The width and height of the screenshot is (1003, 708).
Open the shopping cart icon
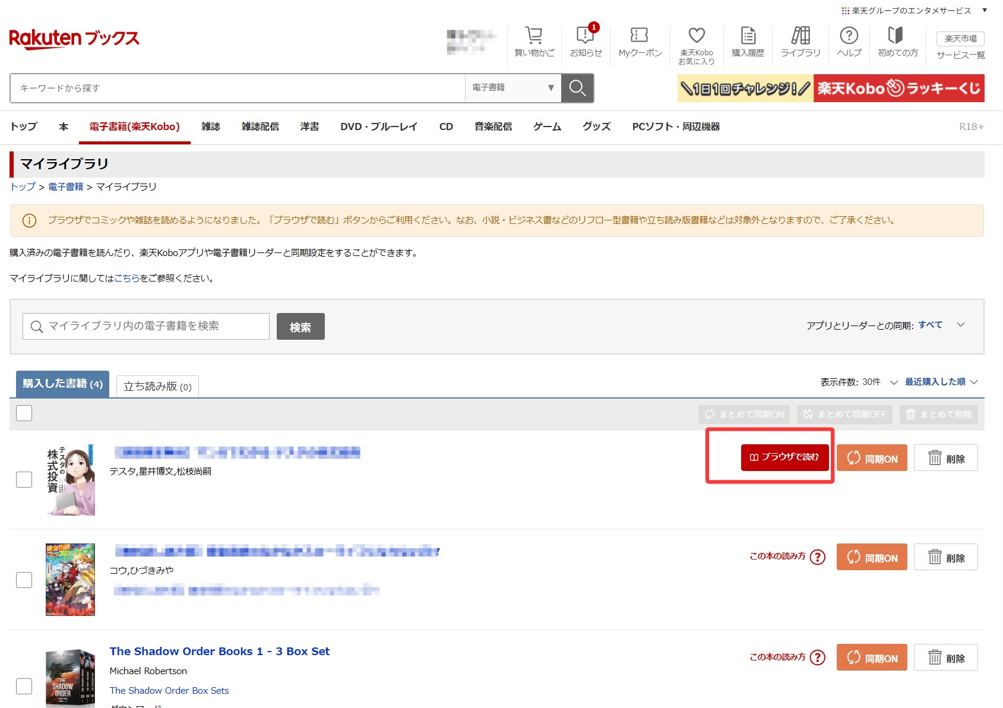point(534,37)
